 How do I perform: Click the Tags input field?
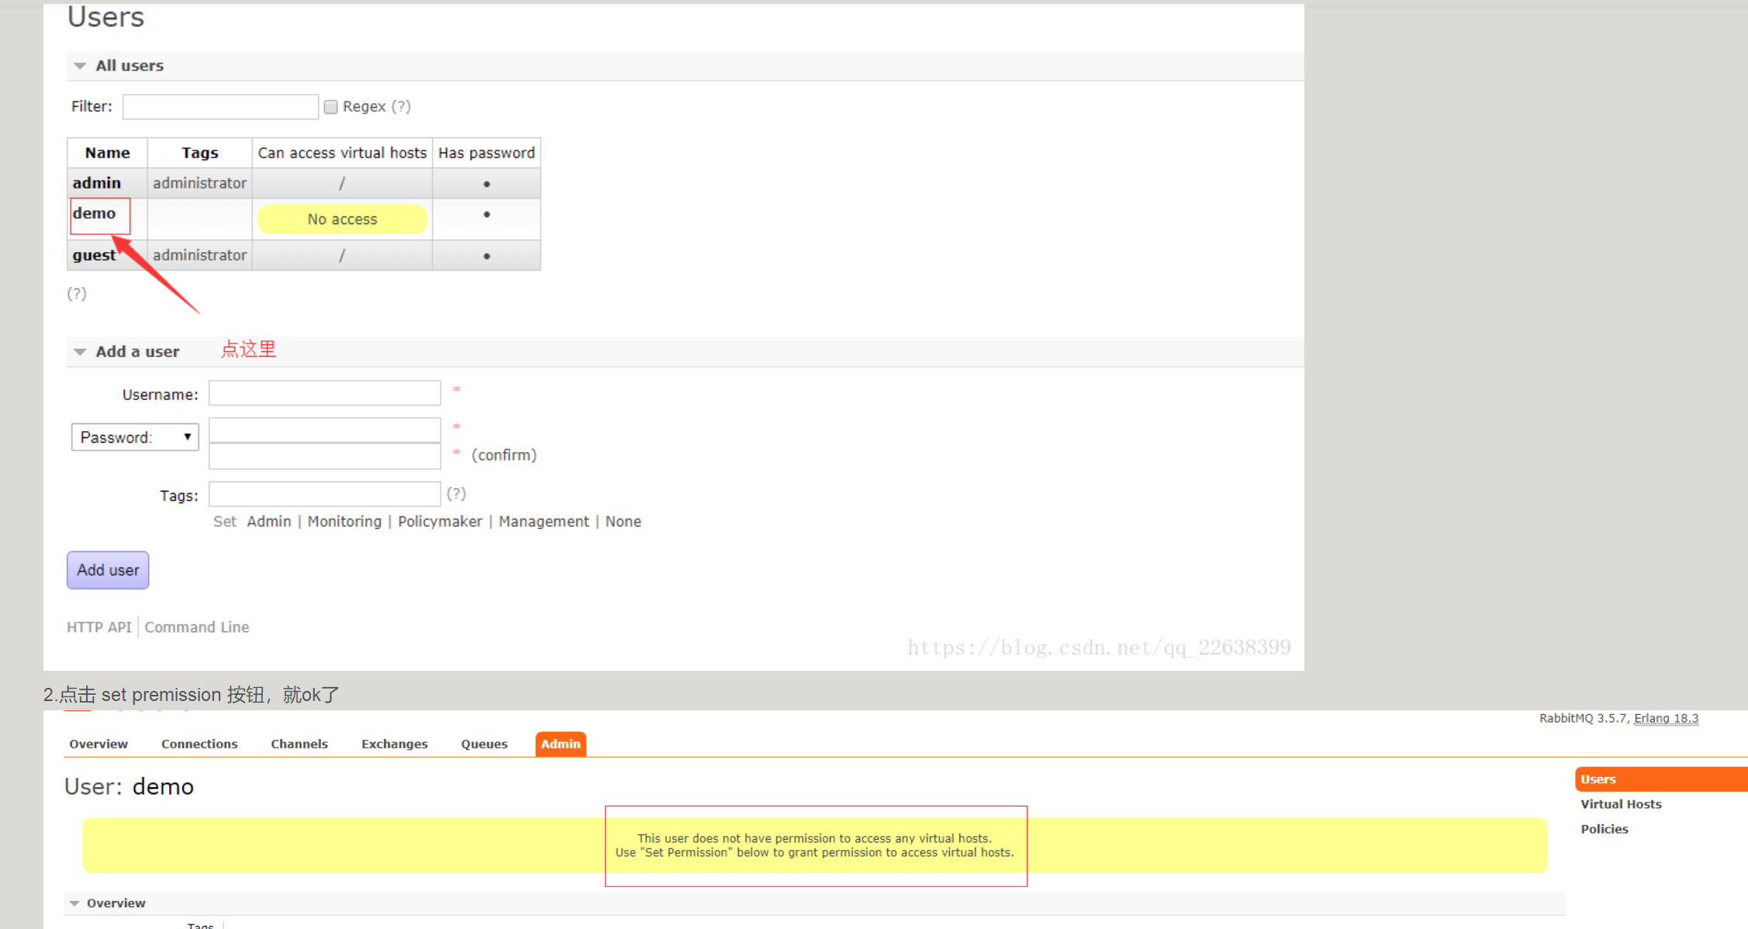tap(325, 494)
